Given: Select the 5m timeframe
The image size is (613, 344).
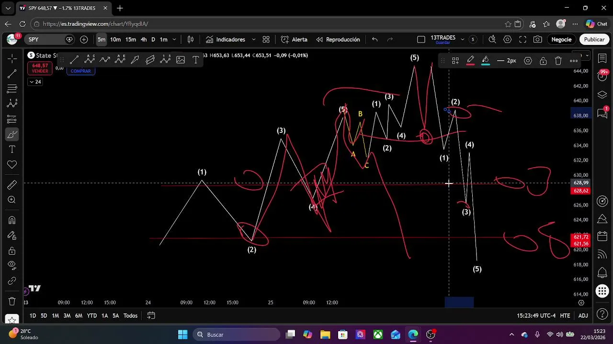Looking at the screenshot, I should pyautogui.click(x=102, y=40).
